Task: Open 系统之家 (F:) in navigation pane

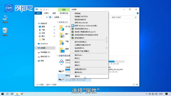Action: (x=45, y=57)
